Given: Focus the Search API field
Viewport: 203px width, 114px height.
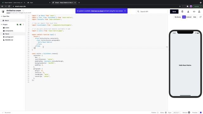Looking at the screenshot, I should 152,11.
